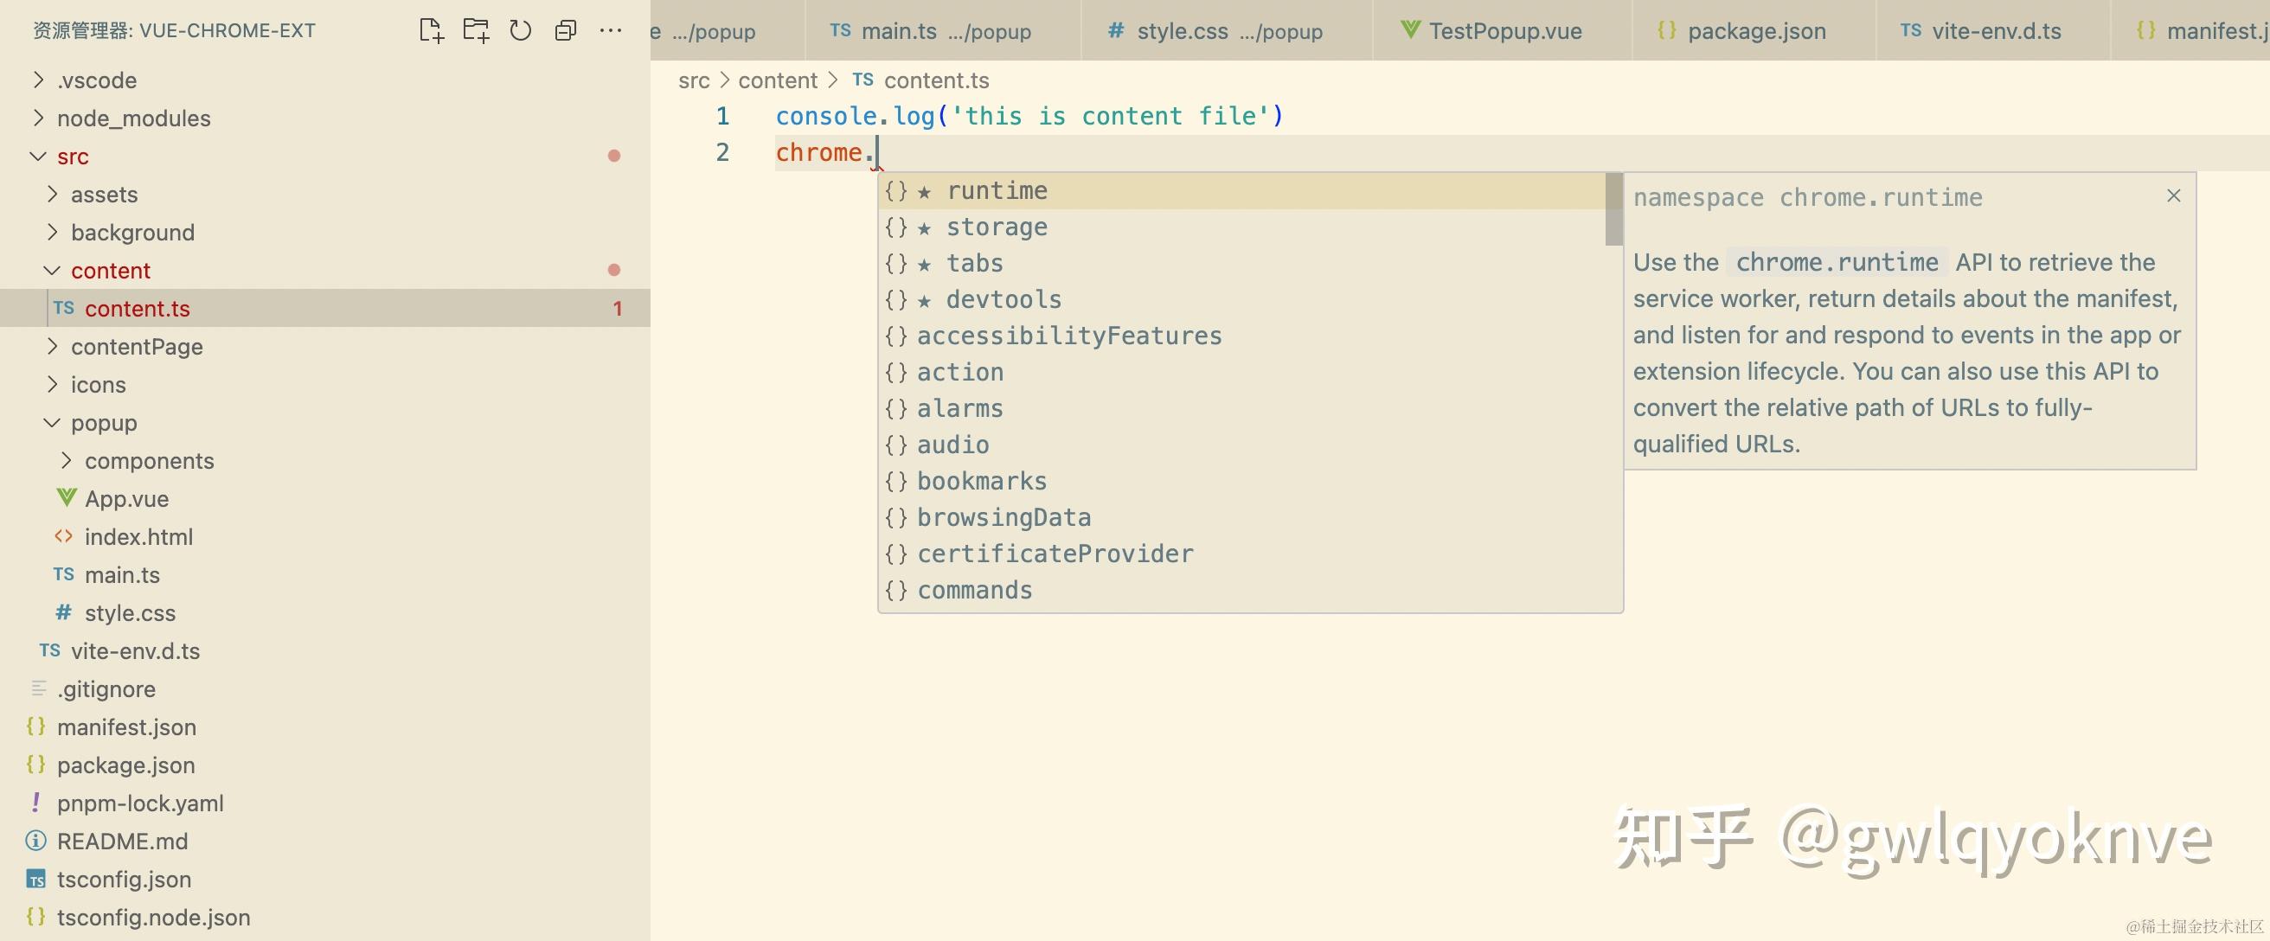Create a new file in the explorer
This screenshot has height=941, width=2270.
tap(432, 29)
